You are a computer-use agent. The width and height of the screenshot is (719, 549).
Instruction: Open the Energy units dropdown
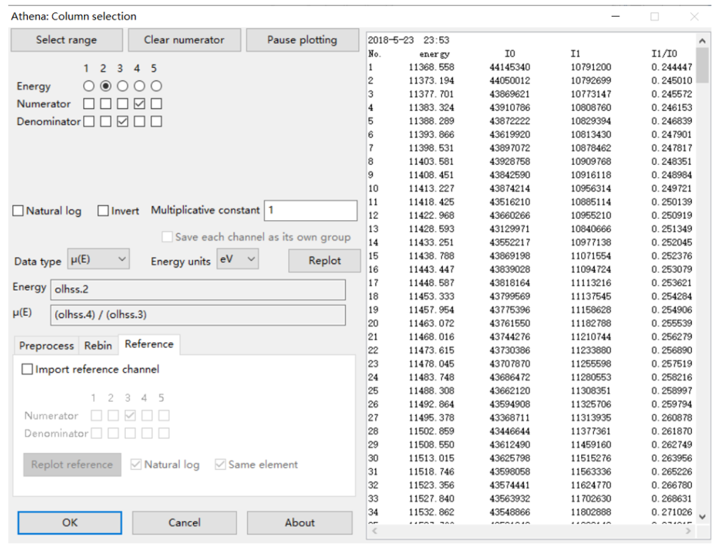tap(237, 260)
